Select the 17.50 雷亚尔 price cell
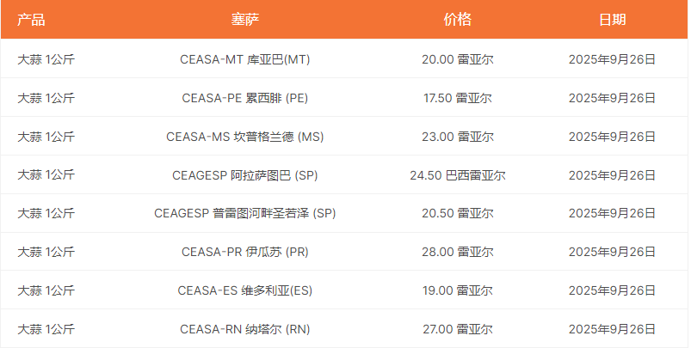The height and width of the screenshot is (348, 691). coord(457,98)
